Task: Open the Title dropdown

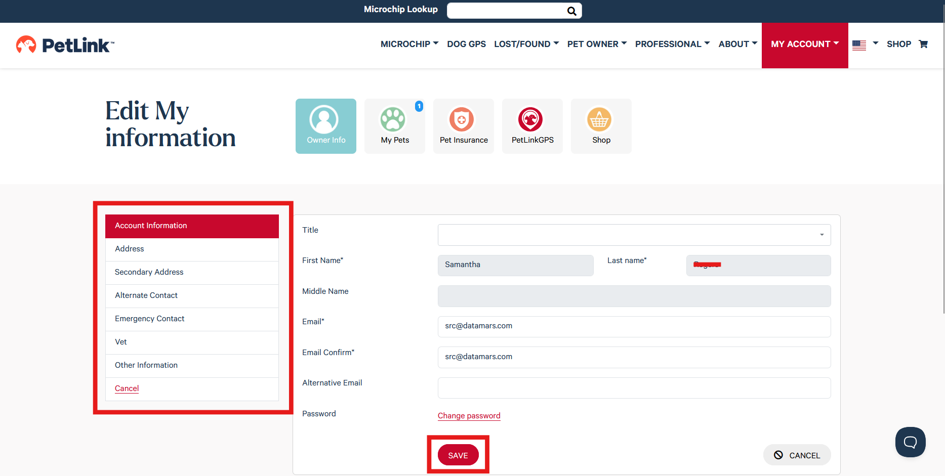Action: click(634, 235)
